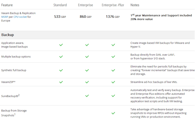Click the note 'Streamline ad-hoc backups of live VMs'
Viewport: 196px width, 120px height.
pos(154,82)
